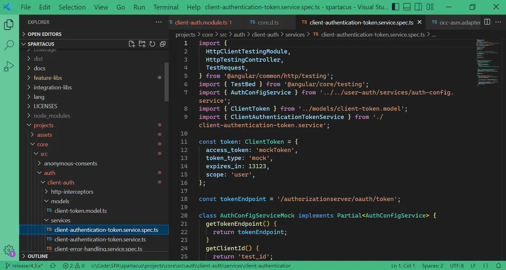The height and width of the screenshot is (270, 506).
Task: Toggle the primary side bar visibility
Action: tap(395, 7)
